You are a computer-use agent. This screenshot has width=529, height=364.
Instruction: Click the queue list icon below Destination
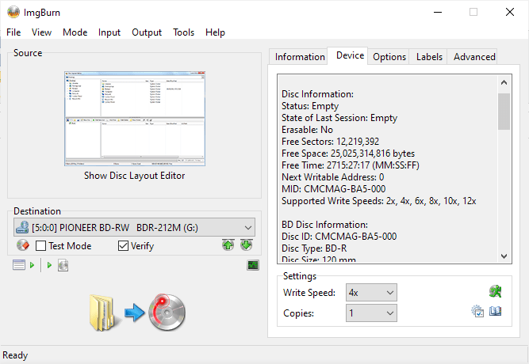[19, 265]
